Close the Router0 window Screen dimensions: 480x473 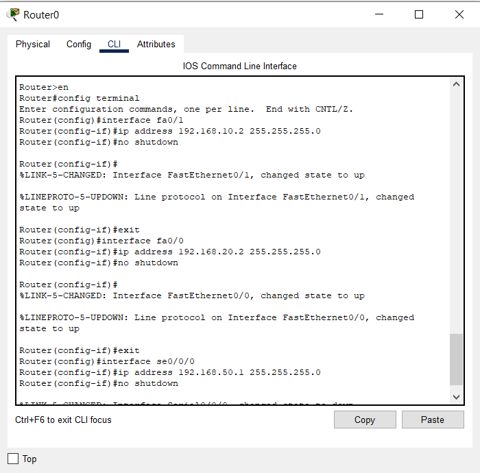(459, 14)
